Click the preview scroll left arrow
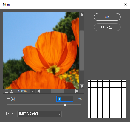 pos(38,91)
